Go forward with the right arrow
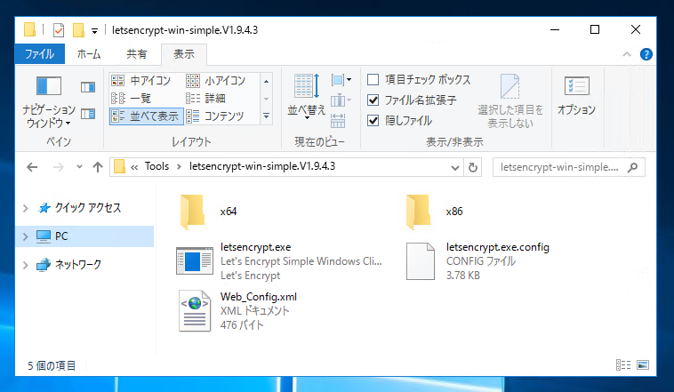The height and width of the screenshot is (392, 674). (x=58, y=167)
